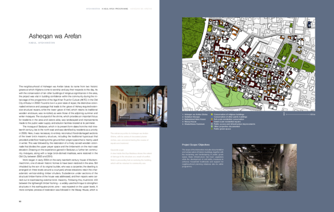This screenshot has width=334, height=212.
Task: Click the map scale bar marked 100 m
Action: [x=300, y=115]
